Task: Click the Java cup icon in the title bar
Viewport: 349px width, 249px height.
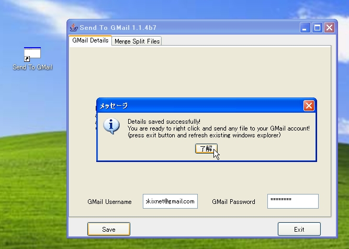Action: pyautogui.click(x=74, y=28)
